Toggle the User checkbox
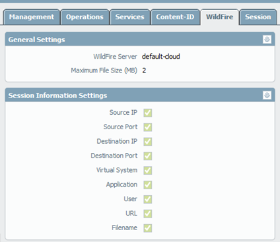Viewport: 280px width, 242px height. coord(148,199)
